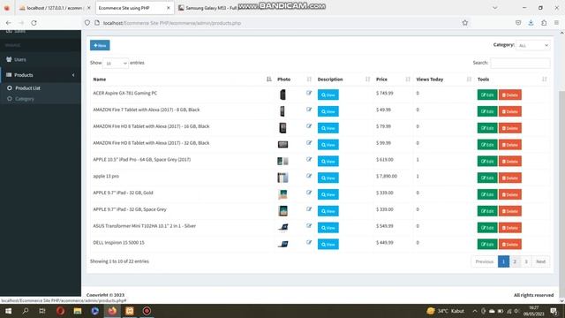
Task: Edit photo icon for APPLE 10.5" iPad Pro
Action: tap(309, 159)
